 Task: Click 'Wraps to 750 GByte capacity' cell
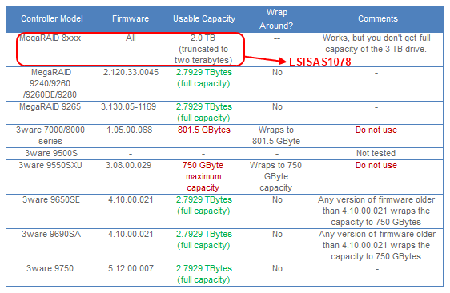(x=275, y=176)
